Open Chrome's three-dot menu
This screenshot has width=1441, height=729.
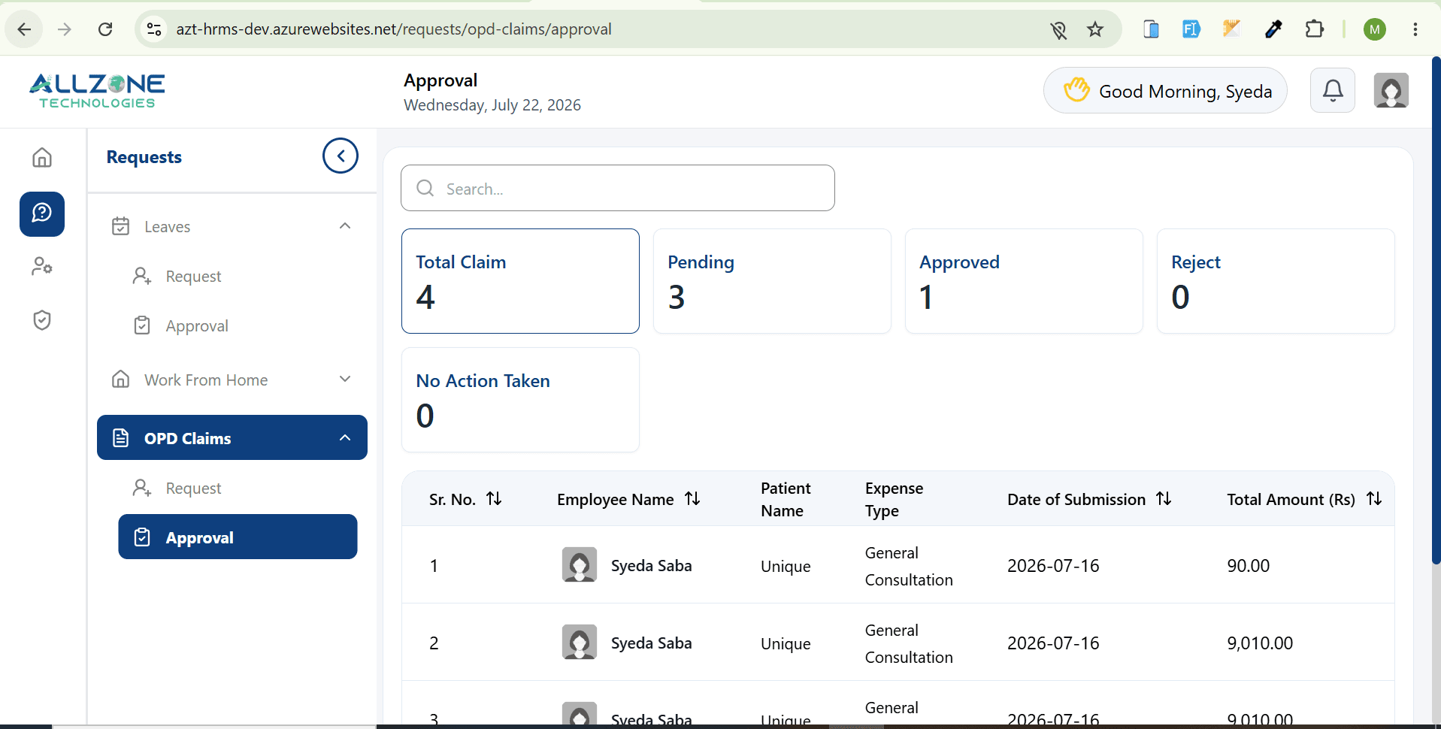coord(1415,29)
